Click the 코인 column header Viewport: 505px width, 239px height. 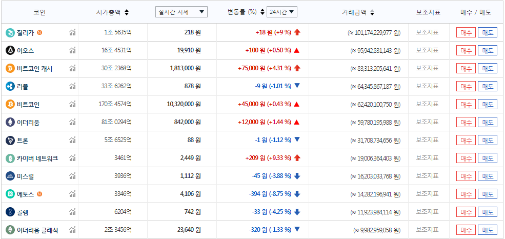(x=39, y=12)
